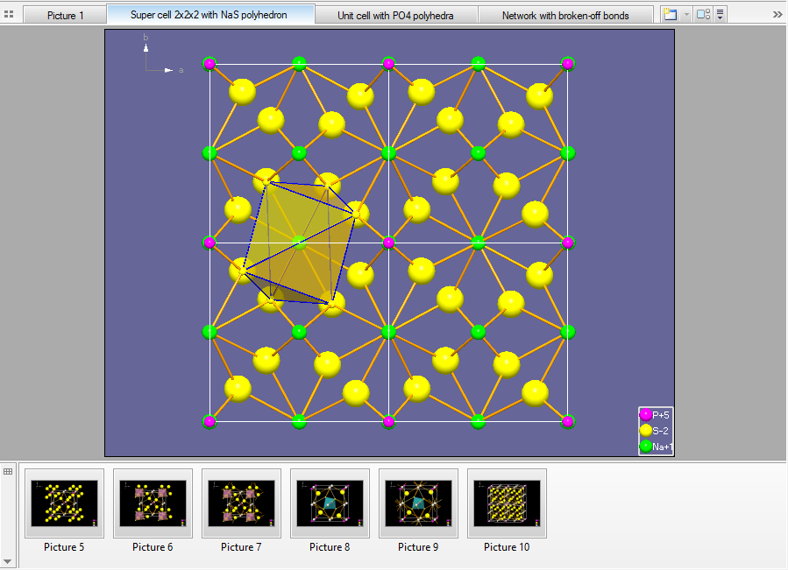Select the 'Network with broken-off bonds' tab
This screenshot has width=788, height=570.
(565, 13)
